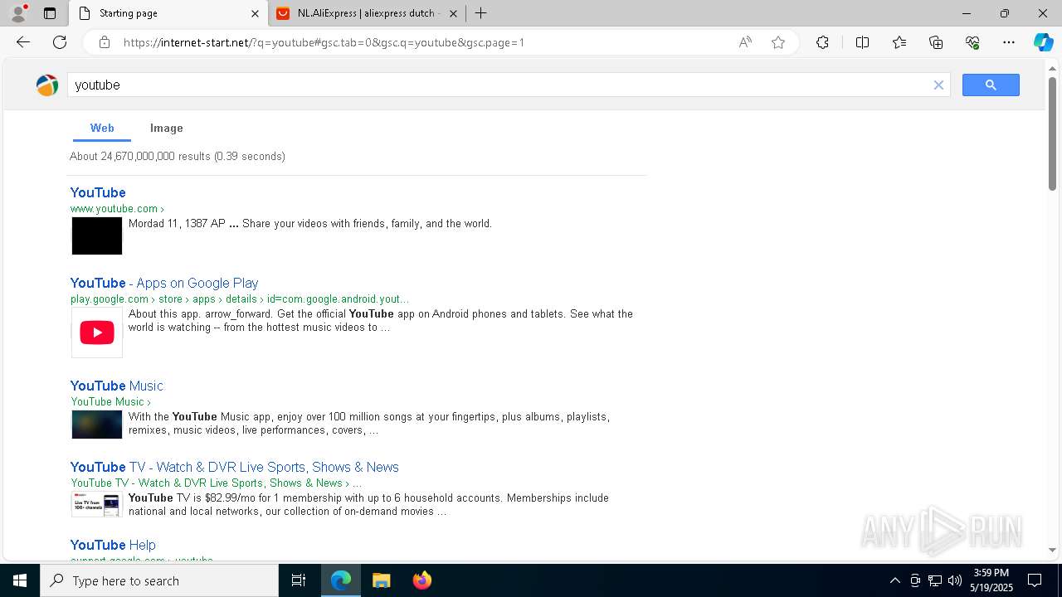Image resolution: width=1062 pixels, height=597 pixels.
Task: Open the Extensions puzzle icon
Action: click(x=822, y=42)
